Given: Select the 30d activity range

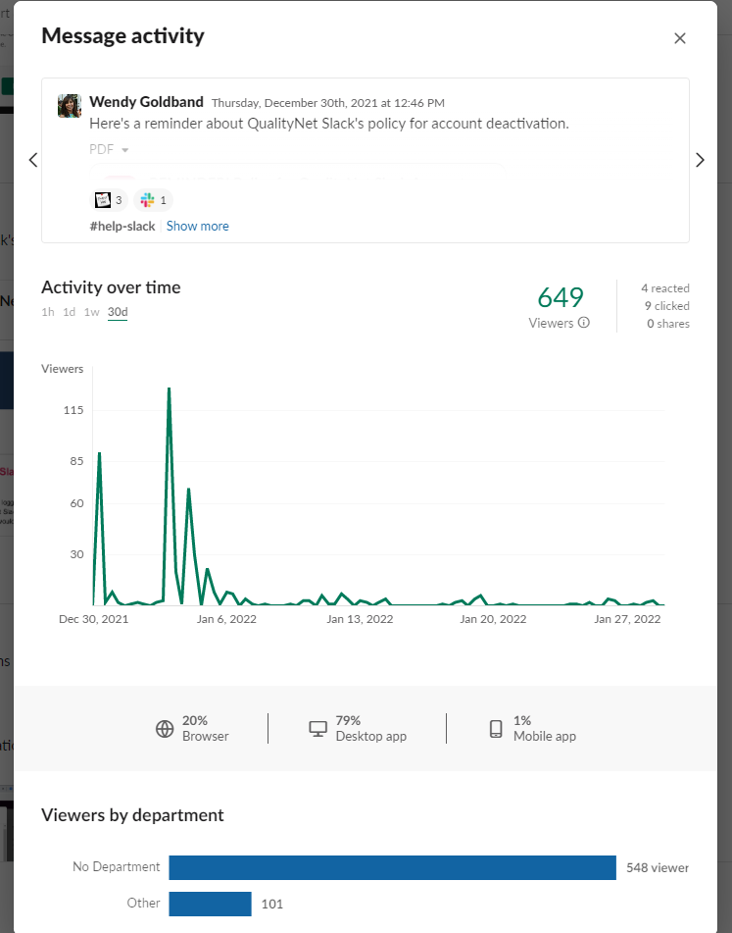Looking at the screenshot, I should tap(118, 312).
